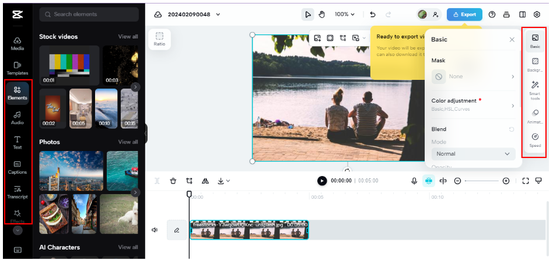Viewport: 553px width, 260px height.
Task: Open the Templates sidebar panel
Action: (17, 68)
